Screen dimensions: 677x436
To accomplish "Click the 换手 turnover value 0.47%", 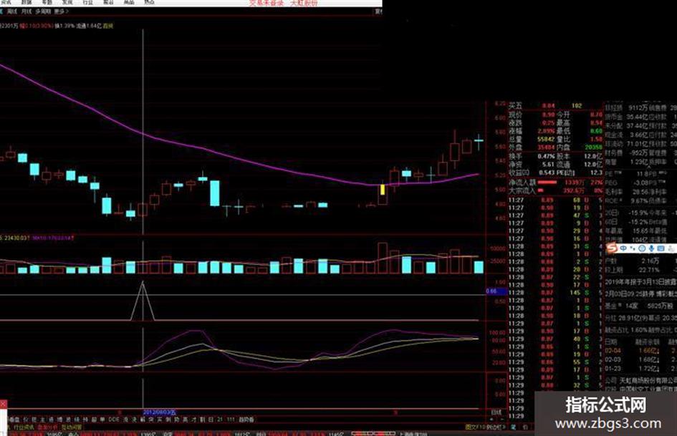I will [x=546, y=156].
